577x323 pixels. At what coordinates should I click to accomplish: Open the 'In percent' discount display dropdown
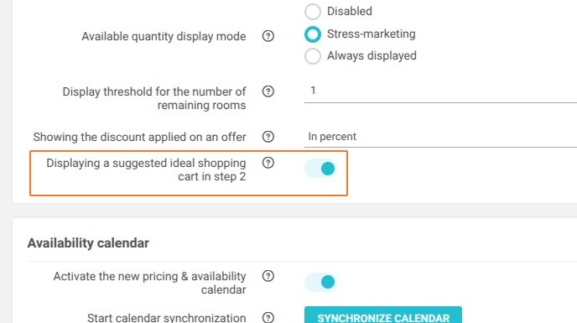(440, 137)
